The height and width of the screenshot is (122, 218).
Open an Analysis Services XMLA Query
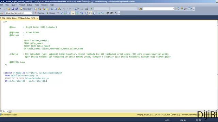click(x=47, y=9)
